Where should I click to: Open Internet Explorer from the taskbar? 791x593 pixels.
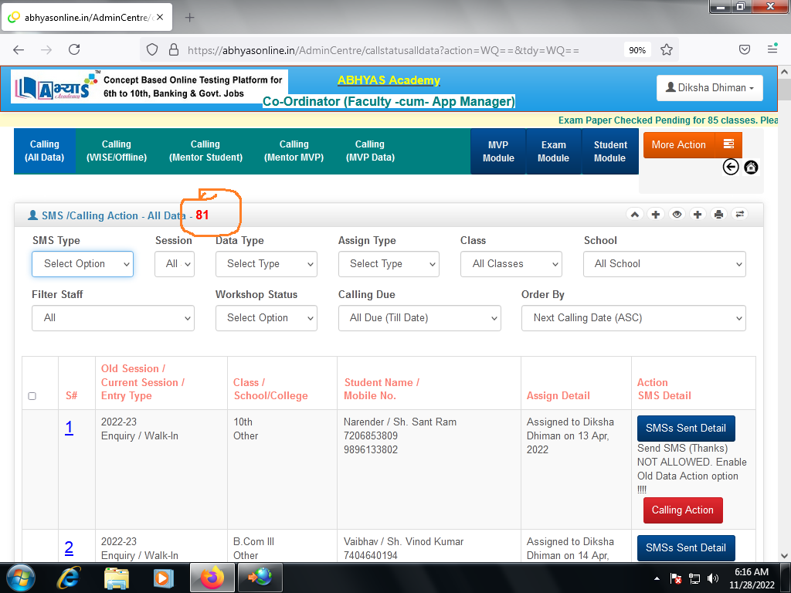[x=68, y=578]
